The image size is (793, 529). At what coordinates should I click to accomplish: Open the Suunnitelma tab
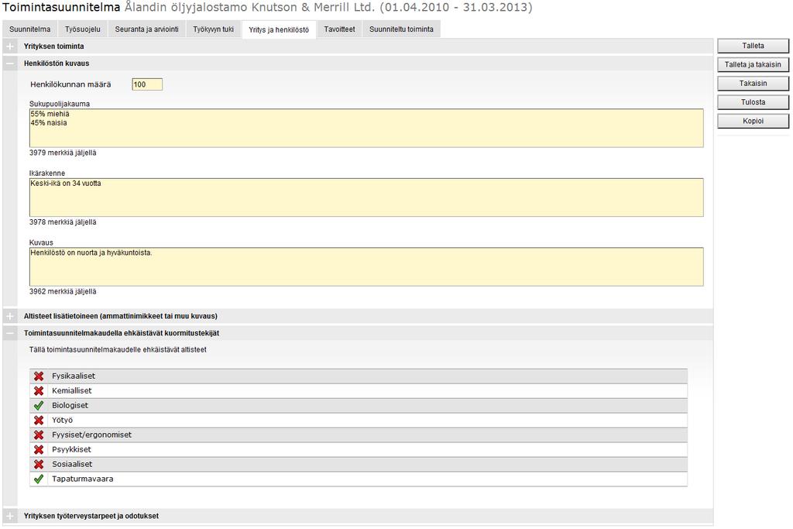(x=30, y=29)
